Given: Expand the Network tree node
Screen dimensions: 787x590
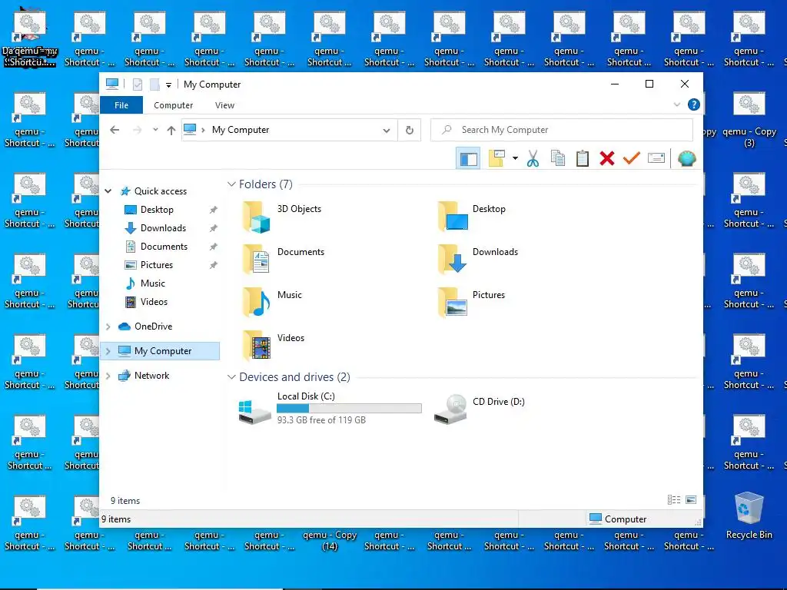Looking at the screenshot, I should 108,376.
